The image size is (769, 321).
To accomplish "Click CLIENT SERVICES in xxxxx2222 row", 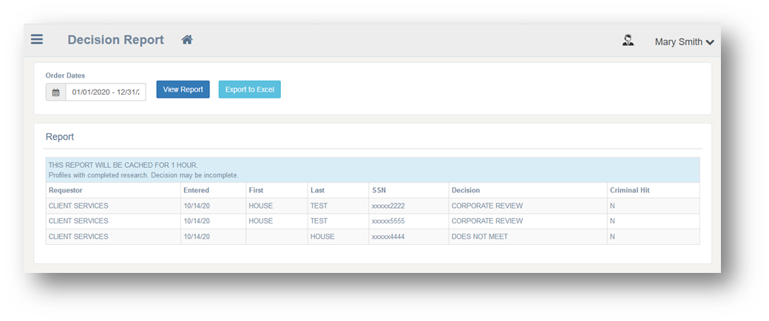I will point(78,206).
